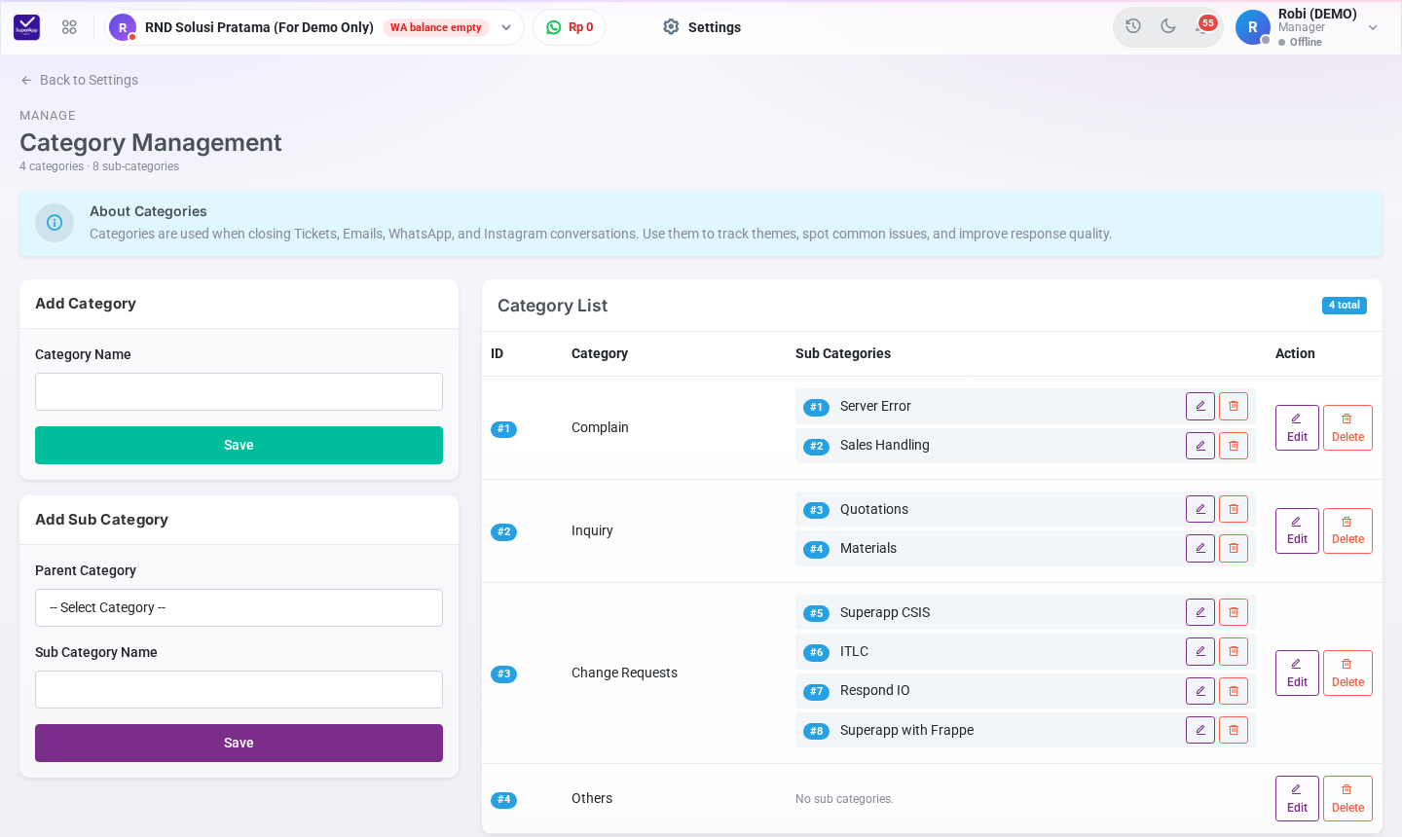
Task: Open the SuperApp logo home
Action: point(27,27)
